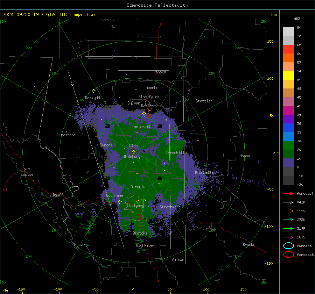Viewport: 315px width, 294px height.
Task: Click the Cochrane city label
Action: click(x=114, y=195)
